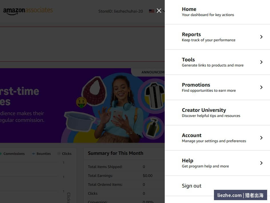This screenshot has height=203, width=270.
Task: Toggle the Bounties chart legend
Action: tap(41, 153)
